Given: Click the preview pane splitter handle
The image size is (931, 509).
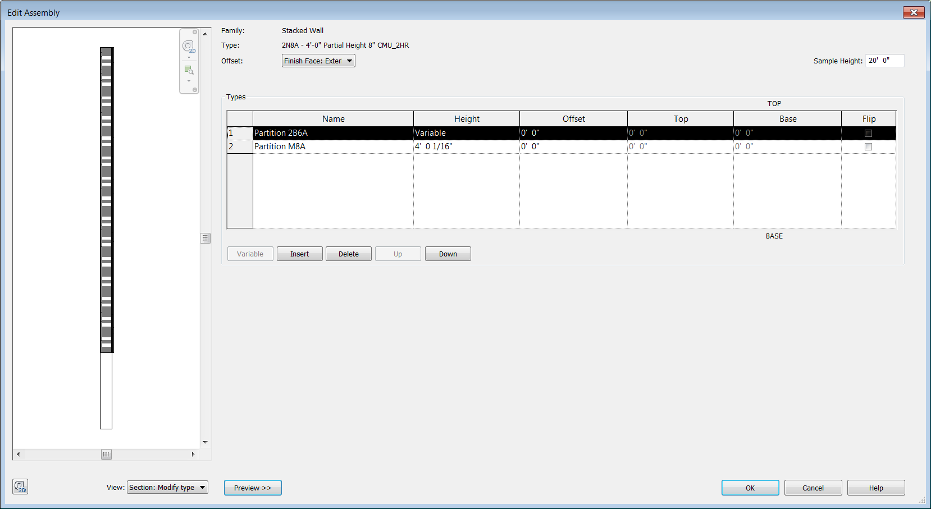Looking at the screenshot, I should [x=206, y=239].
